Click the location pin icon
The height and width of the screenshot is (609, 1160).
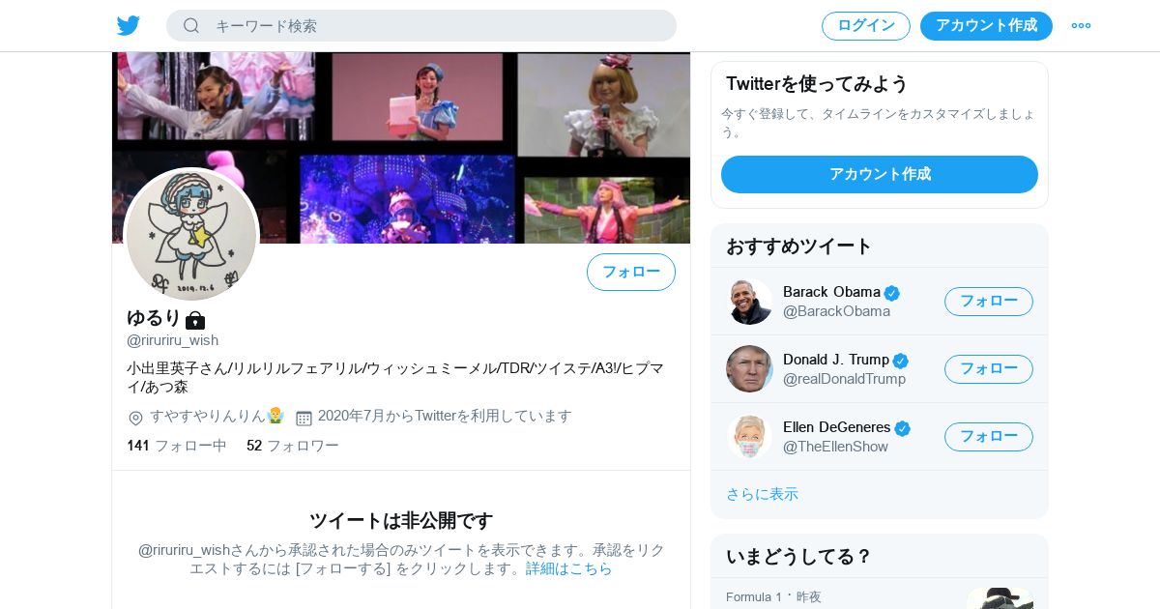pyautogui.click(x=135, y=418)
